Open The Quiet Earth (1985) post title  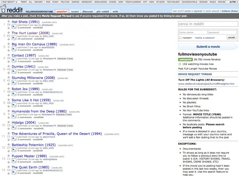[31, 167]
